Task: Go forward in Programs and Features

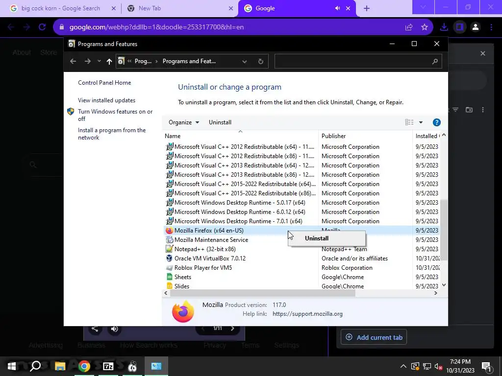Action: [87, 61]
